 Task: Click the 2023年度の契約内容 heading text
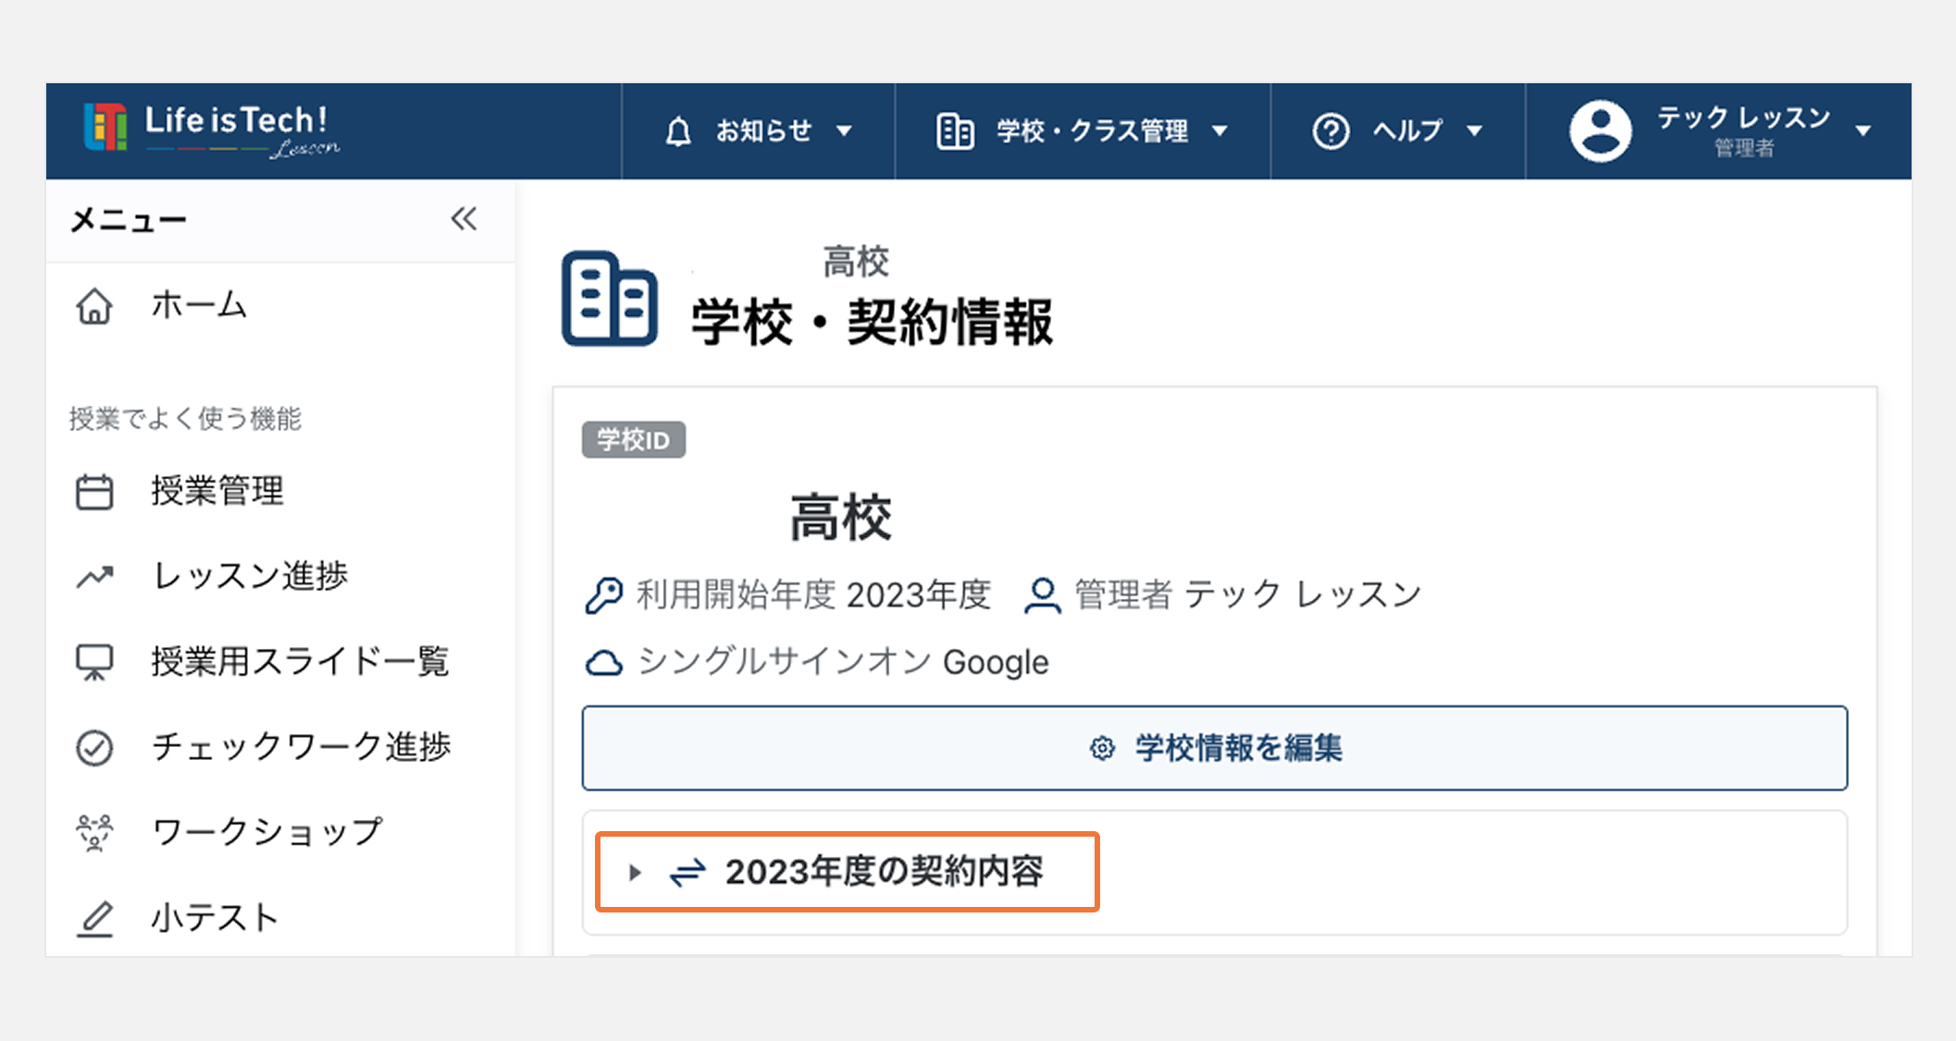pos(884,872)
